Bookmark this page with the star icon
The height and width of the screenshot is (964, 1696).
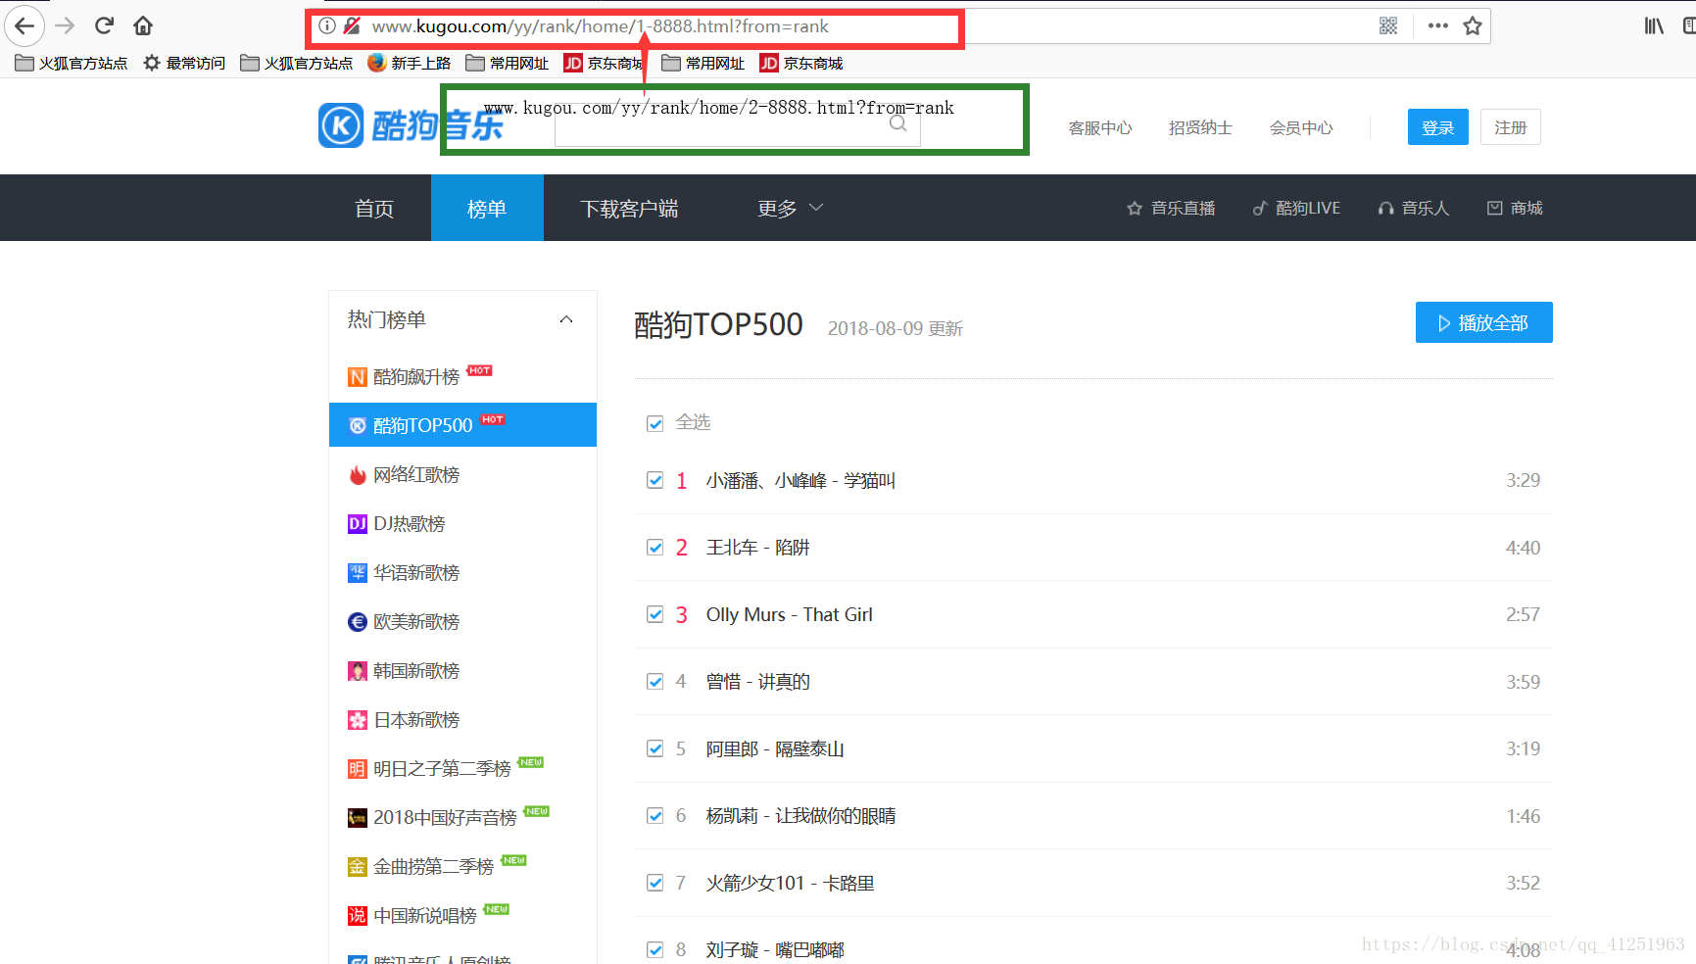pyautogui.click(x=1473, y=26)
